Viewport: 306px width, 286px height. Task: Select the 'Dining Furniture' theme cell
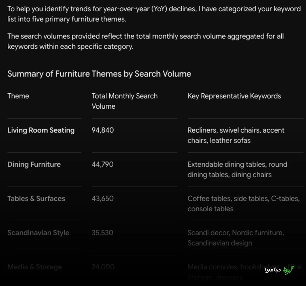point(34,164)
